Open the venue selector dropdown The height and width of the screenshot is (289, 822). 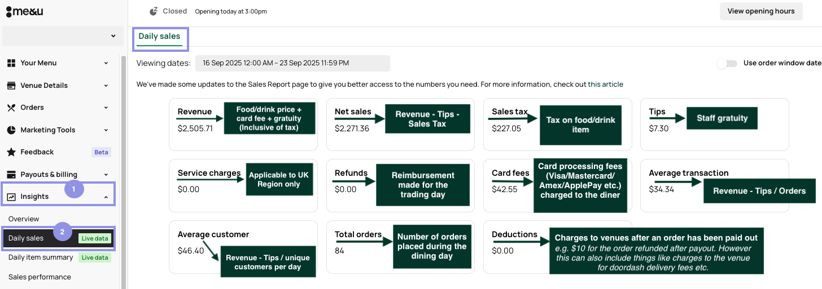pos(62,36)
